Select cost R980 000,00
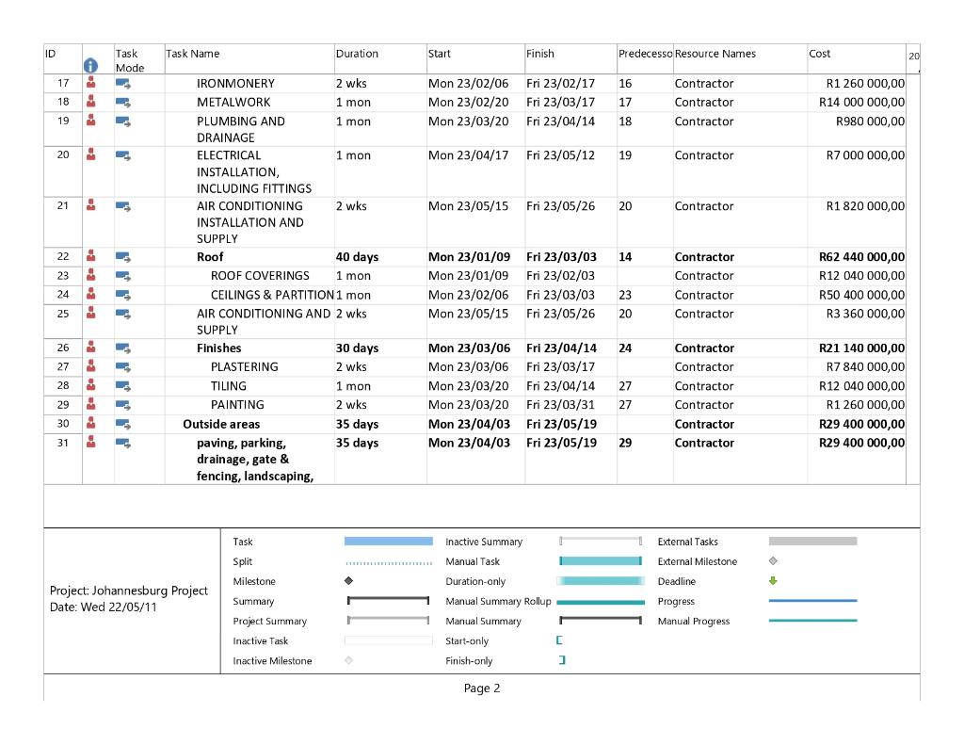The width and height of the screenshot is (964, 745). tap(870, 121)
